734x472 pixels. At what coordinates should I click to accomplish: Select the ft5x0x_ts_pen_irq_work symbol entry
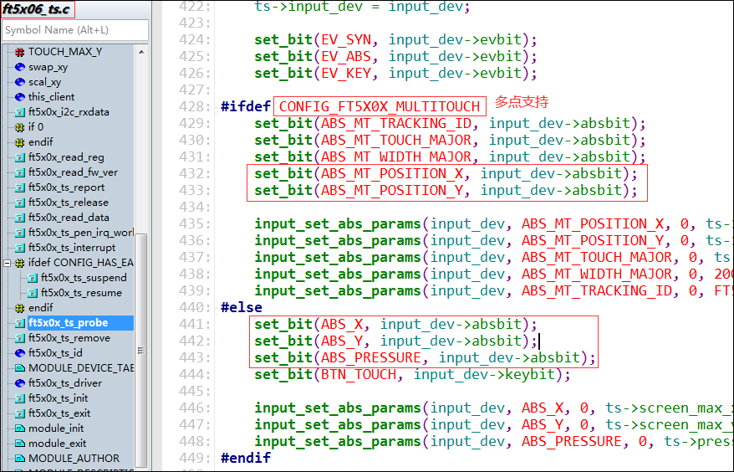[81, 233]
